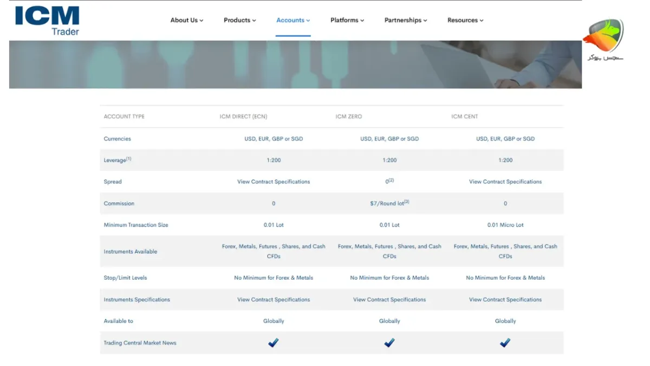Click ICM ZERO spread value 0

(389, 181)
